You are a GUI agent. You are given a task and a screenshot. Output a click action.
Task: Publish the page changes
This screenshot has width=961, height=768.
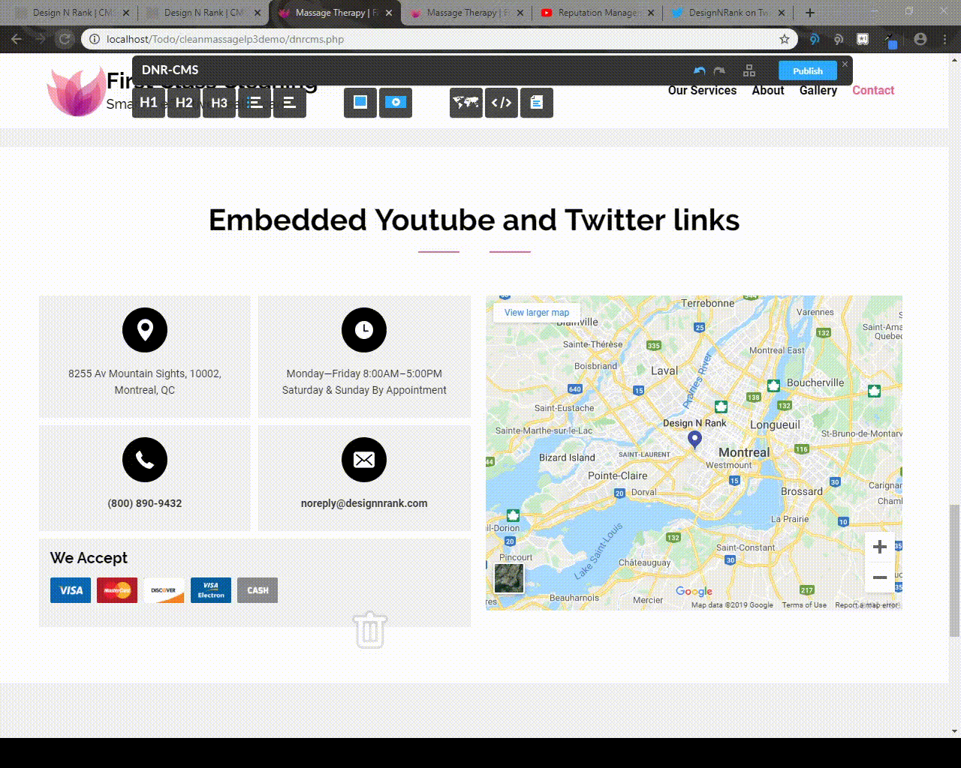(x=808, y=70)
